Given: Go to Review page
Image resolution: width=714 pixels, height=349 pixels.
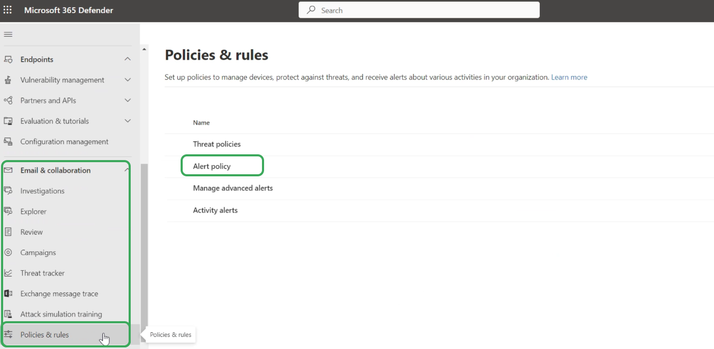Looking at the screenshot, I should (x=31, y=231).
